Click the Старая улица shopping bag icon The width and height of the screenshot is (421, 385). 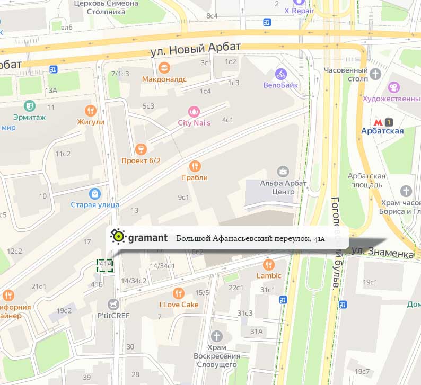coord(95,193)
